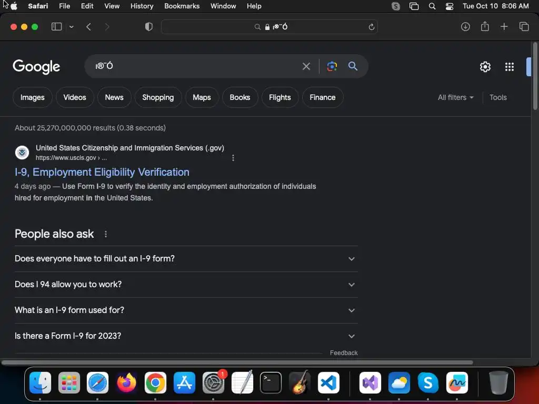Open GarageBand from the Dock
539x404 pixels.
300,382
